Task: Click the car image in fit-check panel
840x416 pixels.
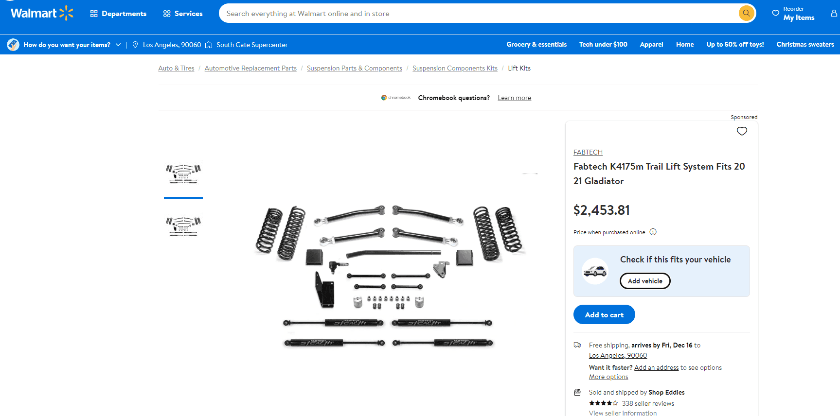Action: pos(595,271)
